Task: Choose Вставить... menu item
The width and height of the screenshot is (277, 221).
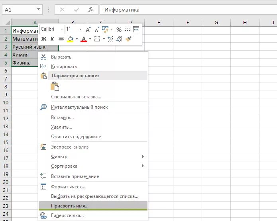Action: point(93,117)
